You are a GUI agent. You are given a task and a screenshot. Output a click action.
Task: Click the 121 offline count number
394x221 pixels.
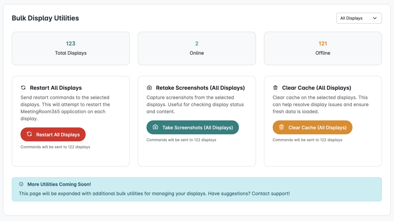(323, 43)
